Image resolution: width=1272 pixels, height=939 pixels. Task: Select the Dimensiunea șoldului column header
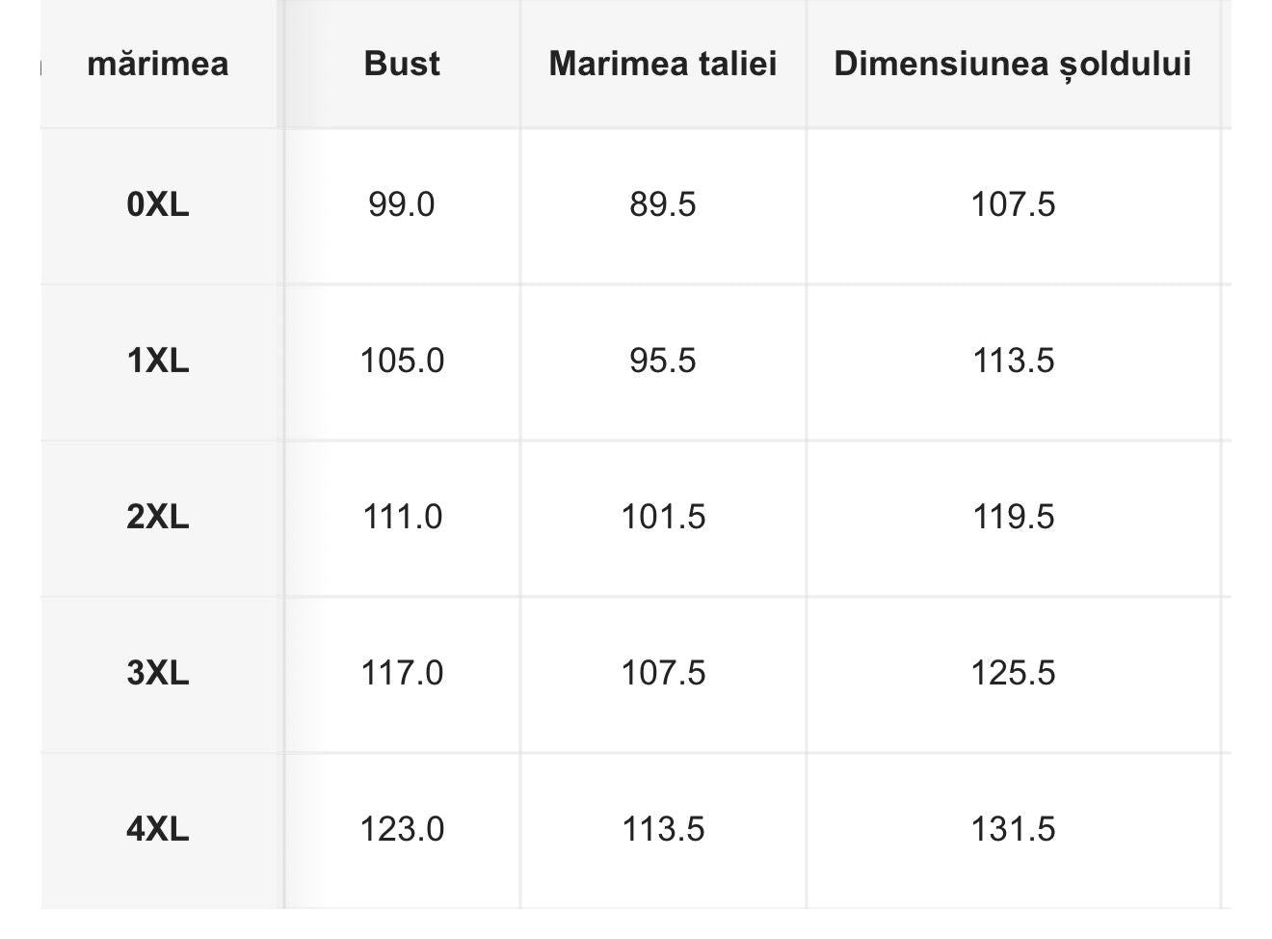click(x=1013, y=65)
